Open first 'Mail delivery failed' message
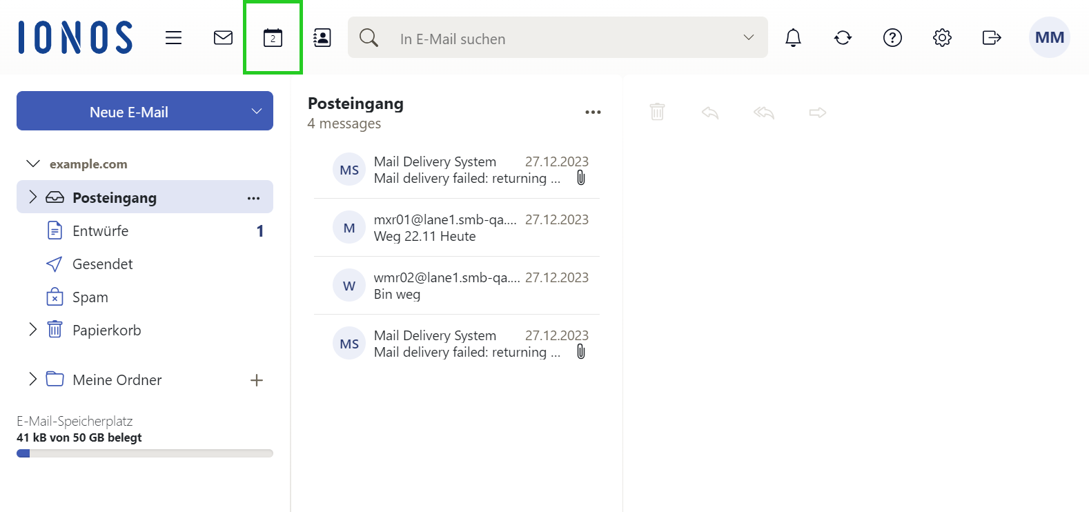 pos(457,170)
